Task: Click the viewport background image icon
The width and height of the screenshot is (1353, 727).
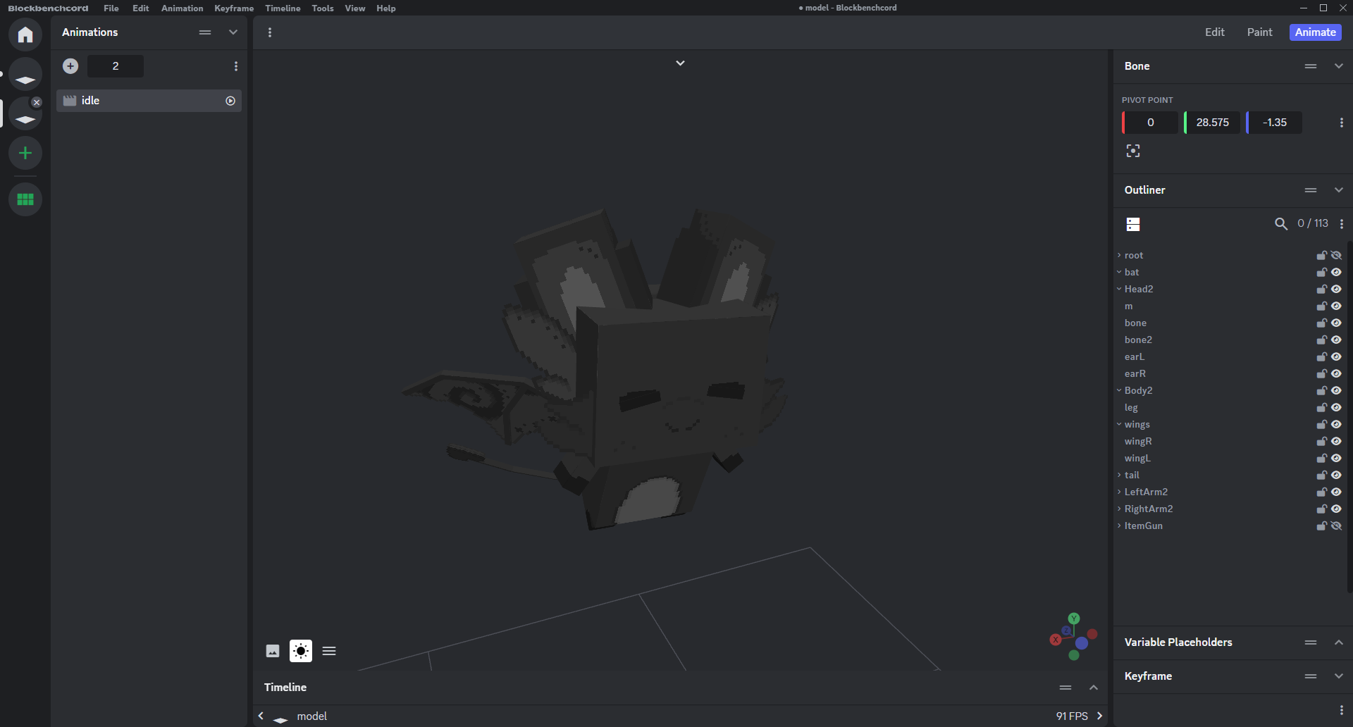Action: click(273, 651)
